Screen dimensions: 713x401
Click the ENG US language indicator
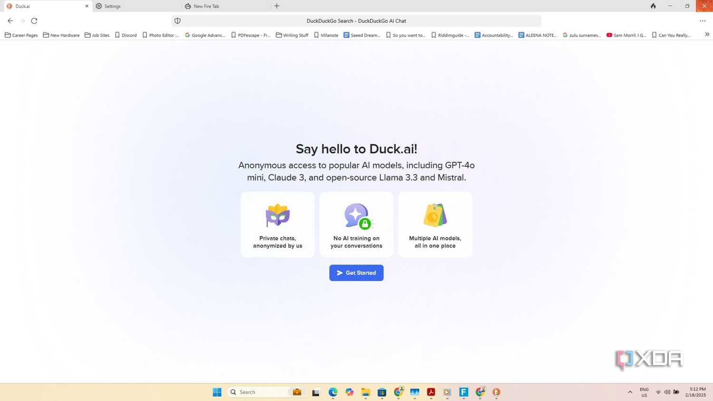[x=644, y=392]
